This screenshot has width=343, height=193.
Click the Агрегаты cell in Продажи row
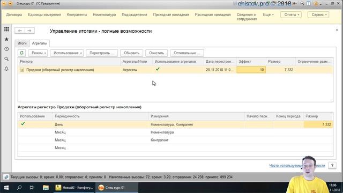(136, 70)
